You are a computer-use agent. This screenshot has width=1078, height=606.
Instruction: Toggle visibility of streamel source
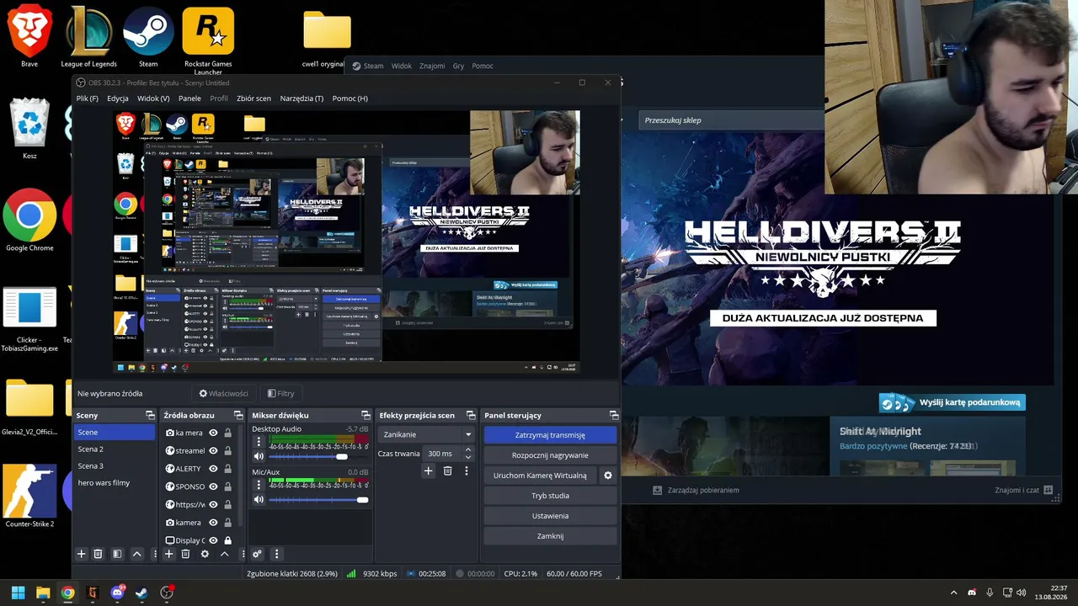click(x=213, y=450)
